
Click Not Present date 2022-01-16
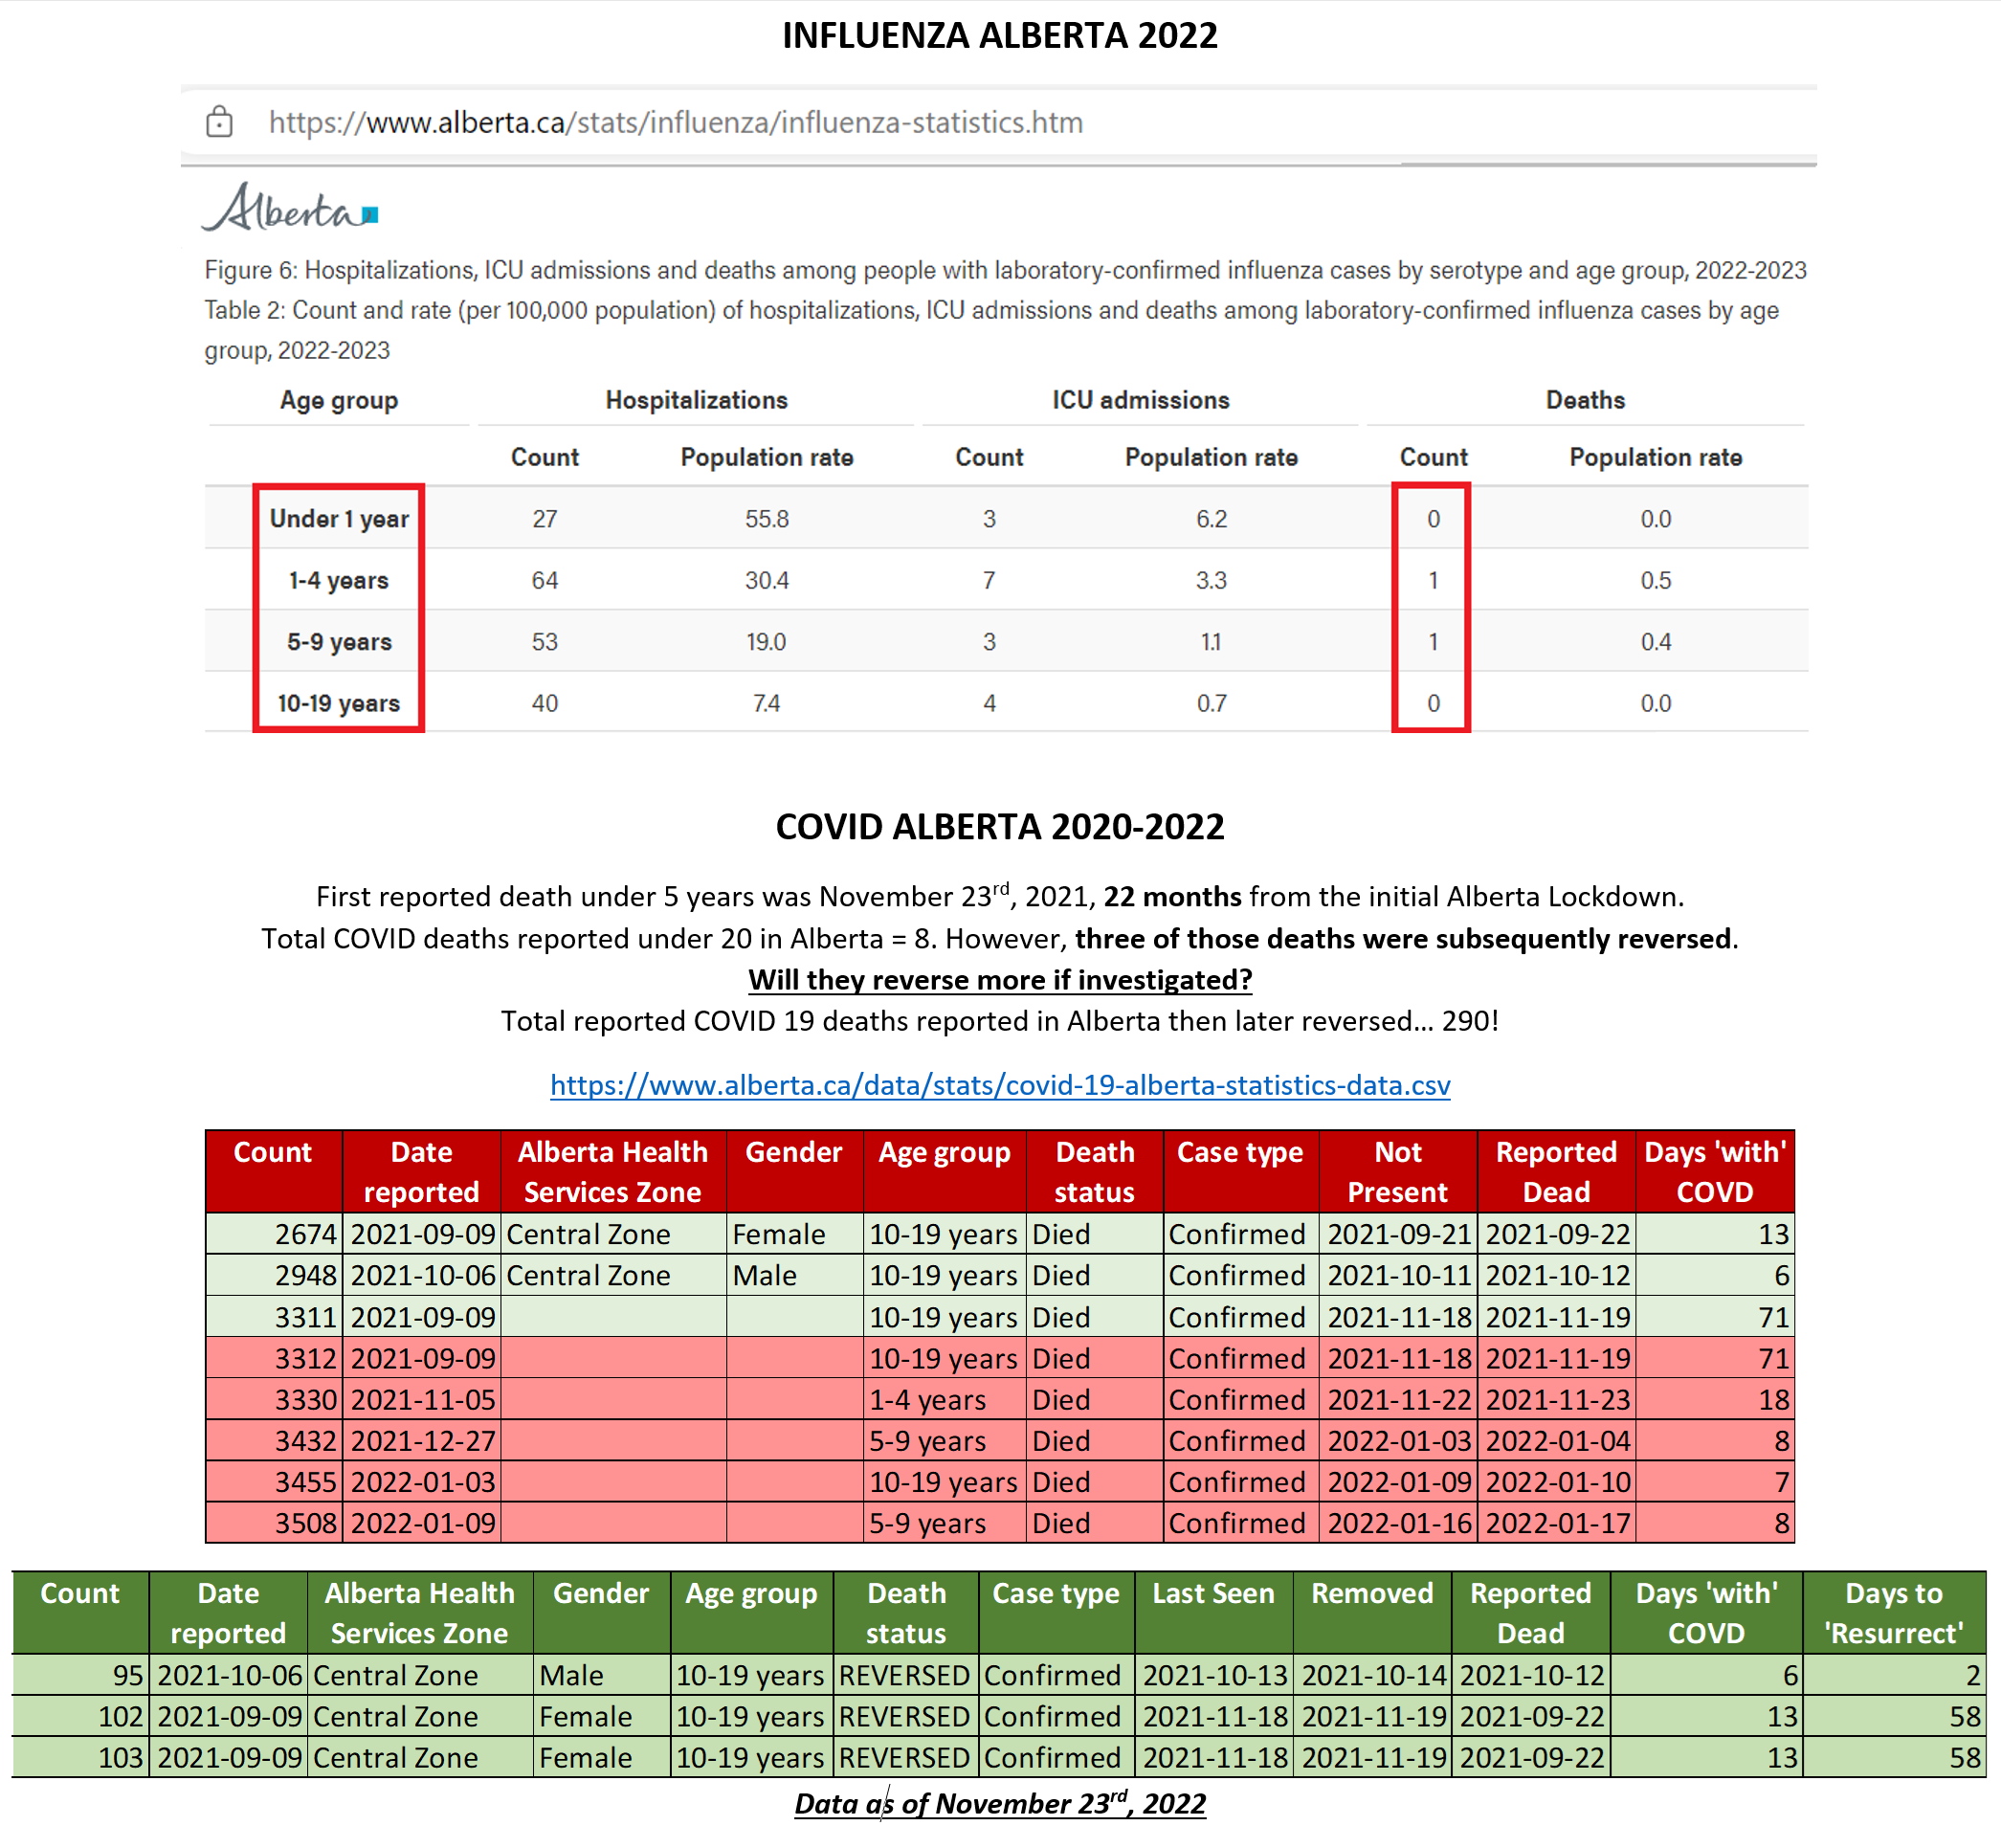pos(1398,1523)
